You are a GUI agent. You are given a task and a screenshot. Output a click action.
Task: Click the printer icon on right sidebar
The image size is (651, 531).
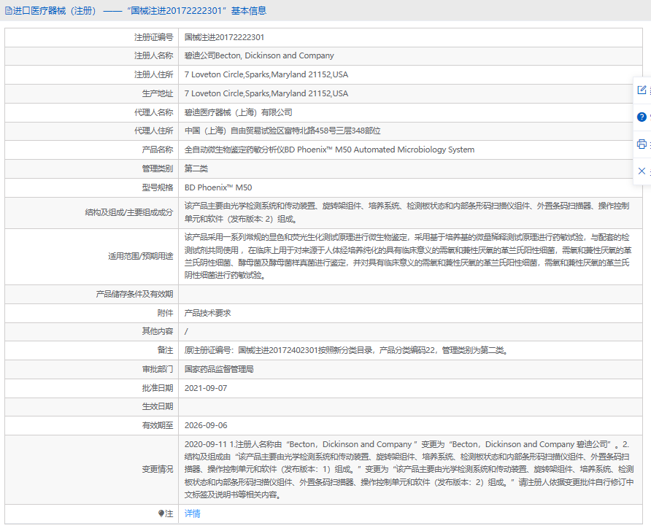click(x=642, y=144)
